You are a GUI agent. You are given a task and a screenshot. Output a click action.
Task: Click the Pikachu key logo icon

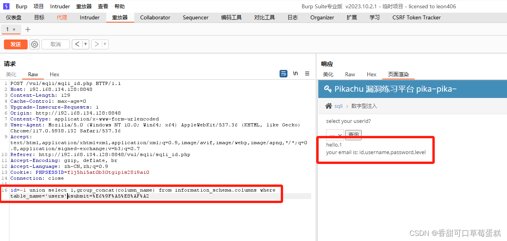click(328, 89)
